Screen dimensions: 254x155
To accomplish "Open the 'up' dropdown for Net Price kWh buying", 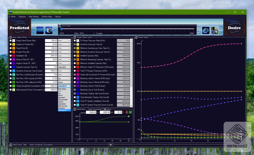I will pyautogui.click(x=64, y=78).
